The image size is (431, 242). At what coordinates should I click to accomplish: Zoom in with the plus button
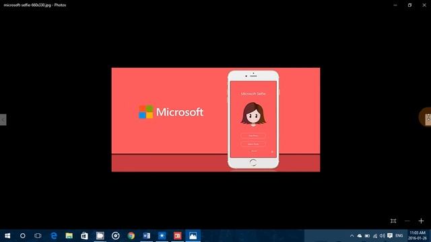point(421,221)
